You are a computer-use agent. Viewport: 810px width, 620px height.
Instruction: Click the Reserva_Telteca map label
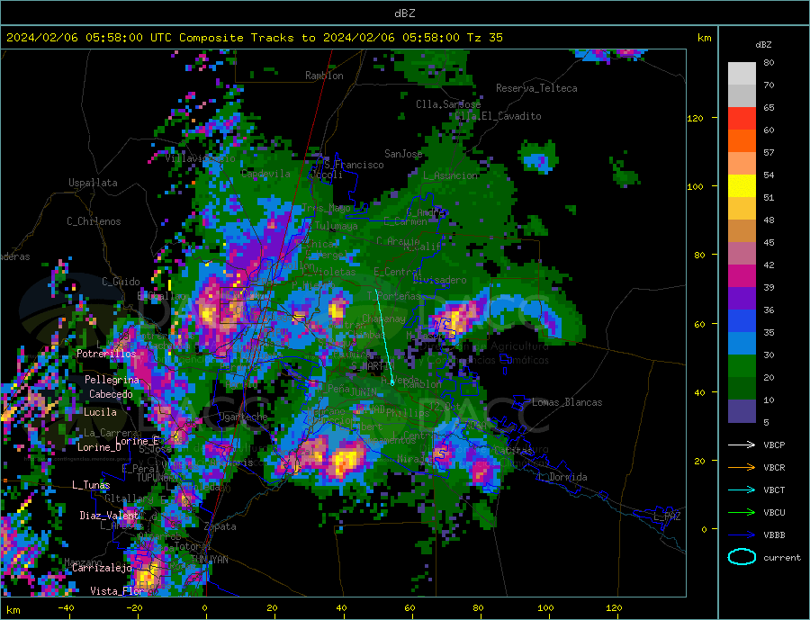(x=536, y=88)
